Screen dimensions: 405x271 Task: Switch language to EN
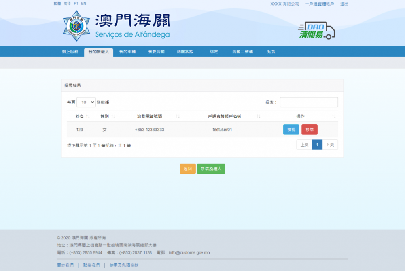[83, 4]
